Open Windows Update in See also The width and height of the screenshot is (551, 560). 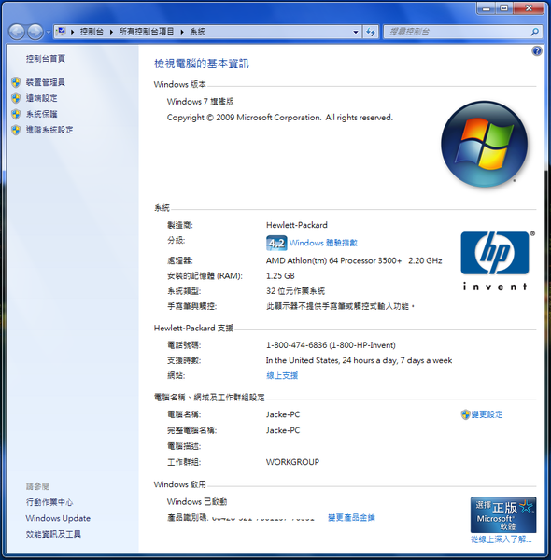point(58,518)
